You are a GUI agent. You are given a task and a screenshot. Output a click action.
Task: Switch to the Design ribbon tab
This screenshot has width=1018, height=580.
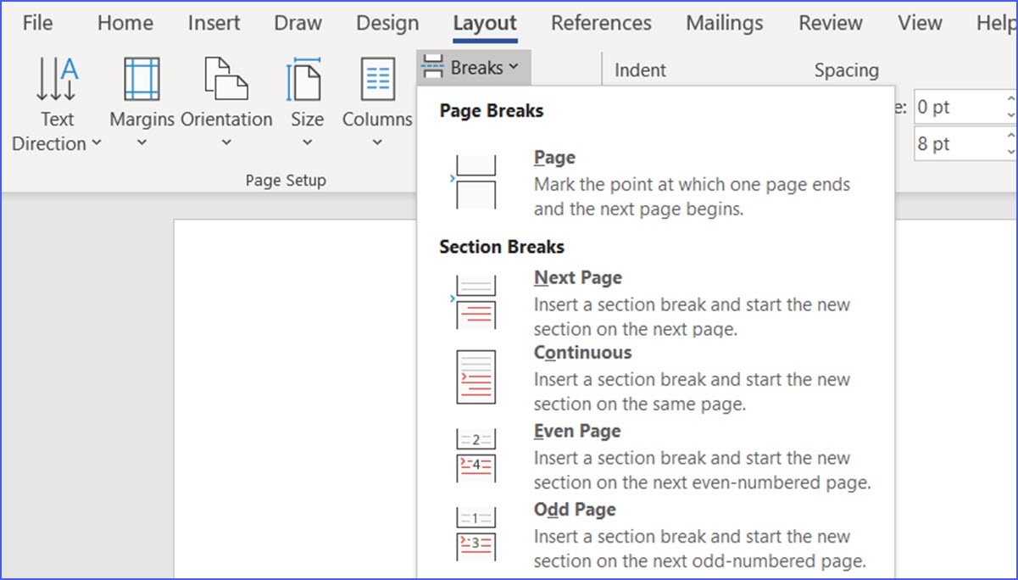(387, 23)
